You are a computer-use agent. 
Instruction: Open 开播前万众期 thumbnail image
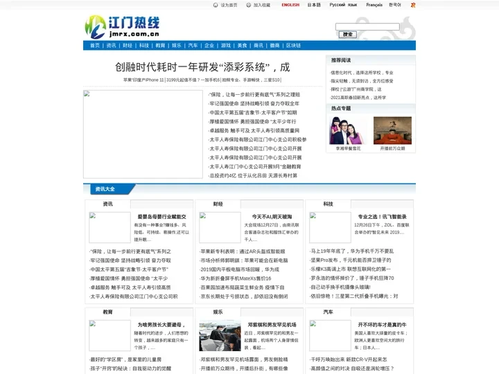coord(392,130)
